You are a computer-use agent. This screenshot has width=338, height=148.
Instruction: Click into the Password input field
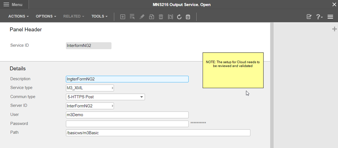pyautogui.click(x=127, y=124)
